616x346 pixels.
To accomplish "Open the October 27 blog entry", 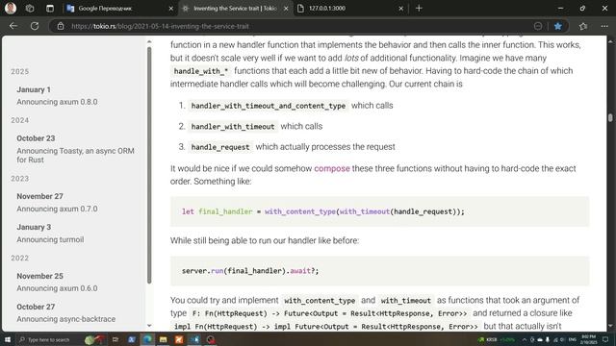I will [36, 307].
